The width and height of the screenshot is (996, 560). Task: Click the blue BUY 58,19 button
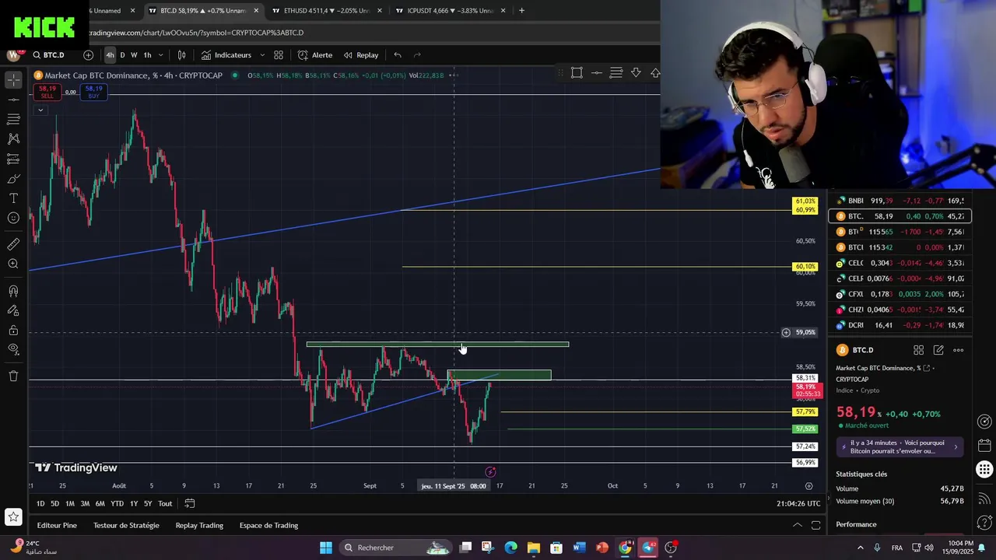(x=93, y=92)
